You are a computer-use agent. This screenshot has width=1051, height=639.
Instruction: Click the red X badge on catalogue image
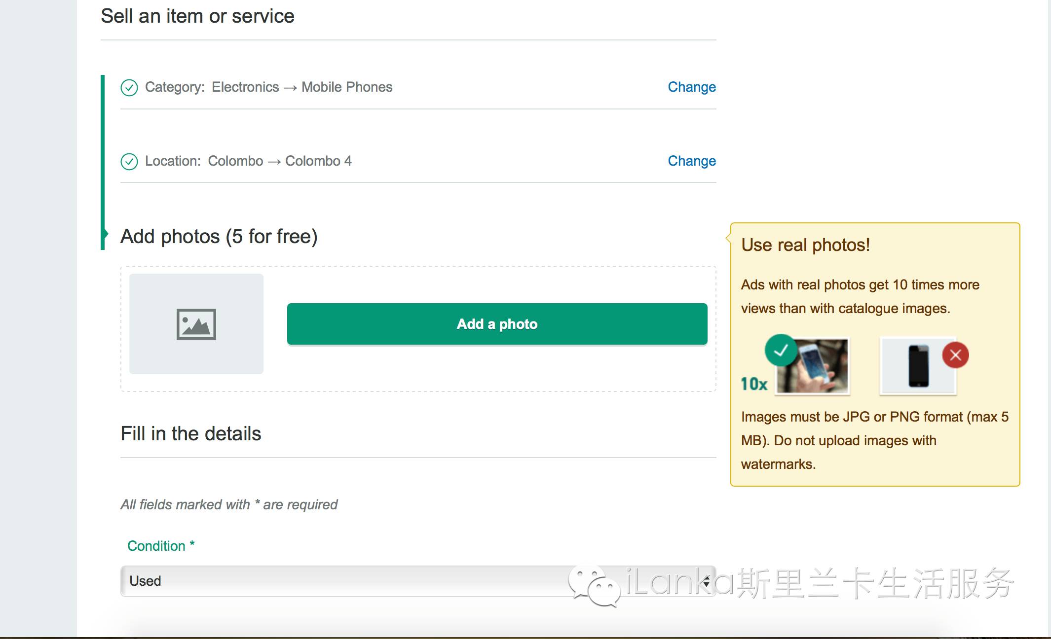[955, 355]
